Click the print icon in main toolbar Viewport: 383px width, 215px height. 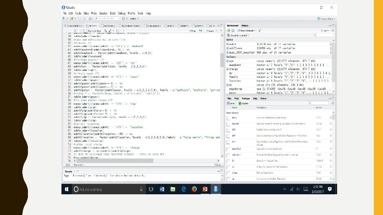point(90,19)
